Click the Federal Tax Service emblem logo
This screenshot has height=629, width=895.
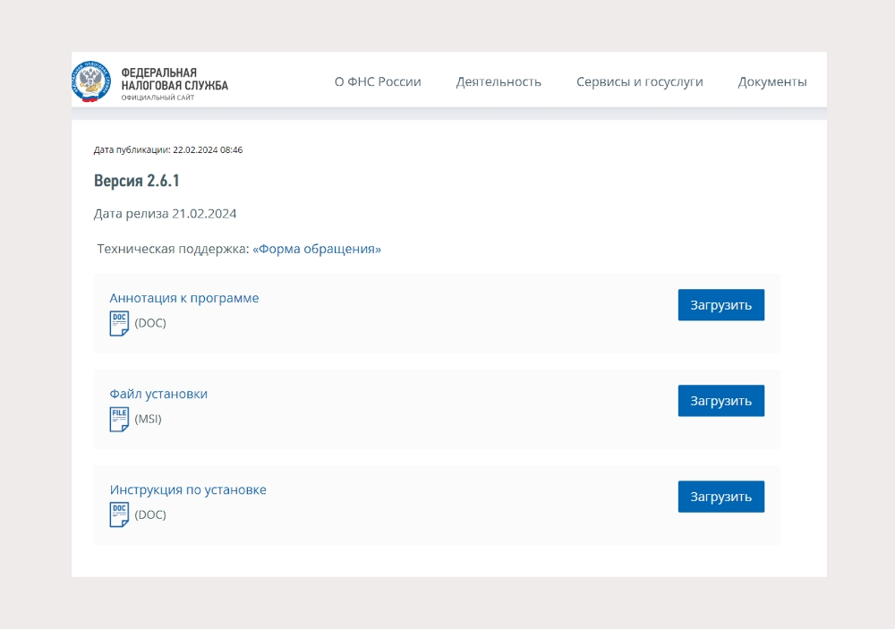(x=91, y=82)
